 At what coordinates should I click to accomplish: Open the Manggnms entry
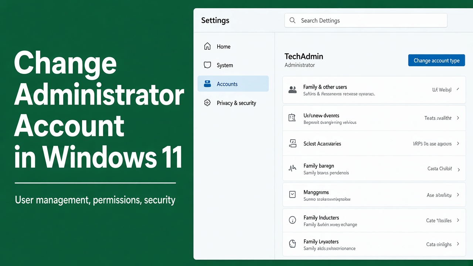point(374,195)
